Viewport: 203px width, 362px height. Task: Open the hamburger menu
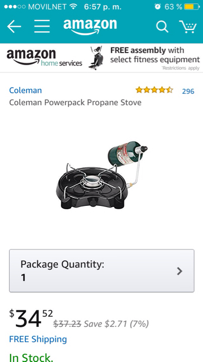click(42, 27)
